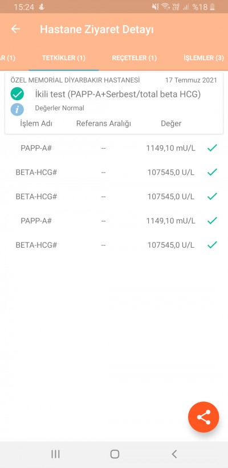
Task: Tap the checkmark on last BETA-HCG# row
Action: (212, 245)
